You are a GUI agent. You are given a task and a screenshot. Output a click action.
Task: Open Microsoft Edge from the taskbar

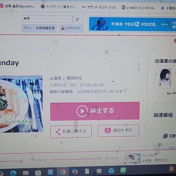pos(13,173)
